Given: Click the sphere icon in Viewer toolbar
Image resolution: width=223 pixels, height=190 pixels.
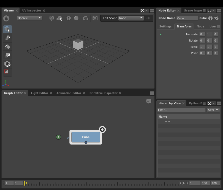Looking at the screenshot, I should pyautogui.click(x=76, y=18).
